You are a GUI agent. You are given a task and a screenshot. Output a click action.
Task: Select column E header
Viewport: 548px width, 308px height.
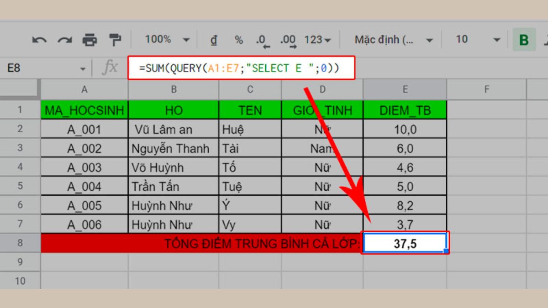coord(404,90)
